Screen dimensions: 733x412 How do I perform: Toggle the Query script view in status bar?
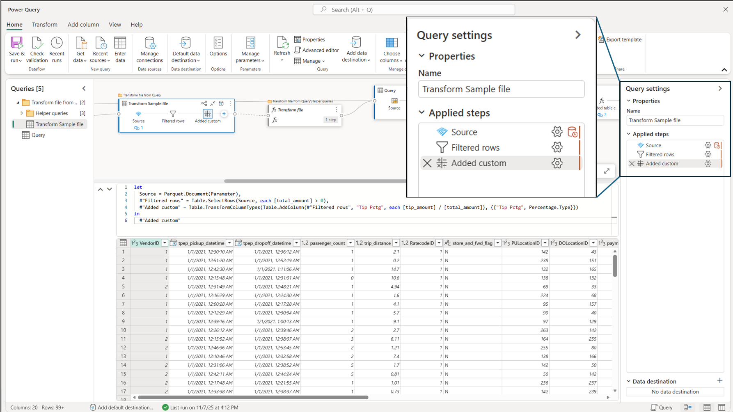(662, 407)
